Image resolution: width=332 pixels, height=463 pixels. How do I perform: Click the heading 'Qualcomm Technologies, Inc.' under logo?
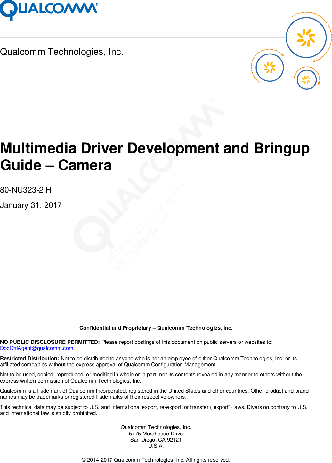[62, 52]
